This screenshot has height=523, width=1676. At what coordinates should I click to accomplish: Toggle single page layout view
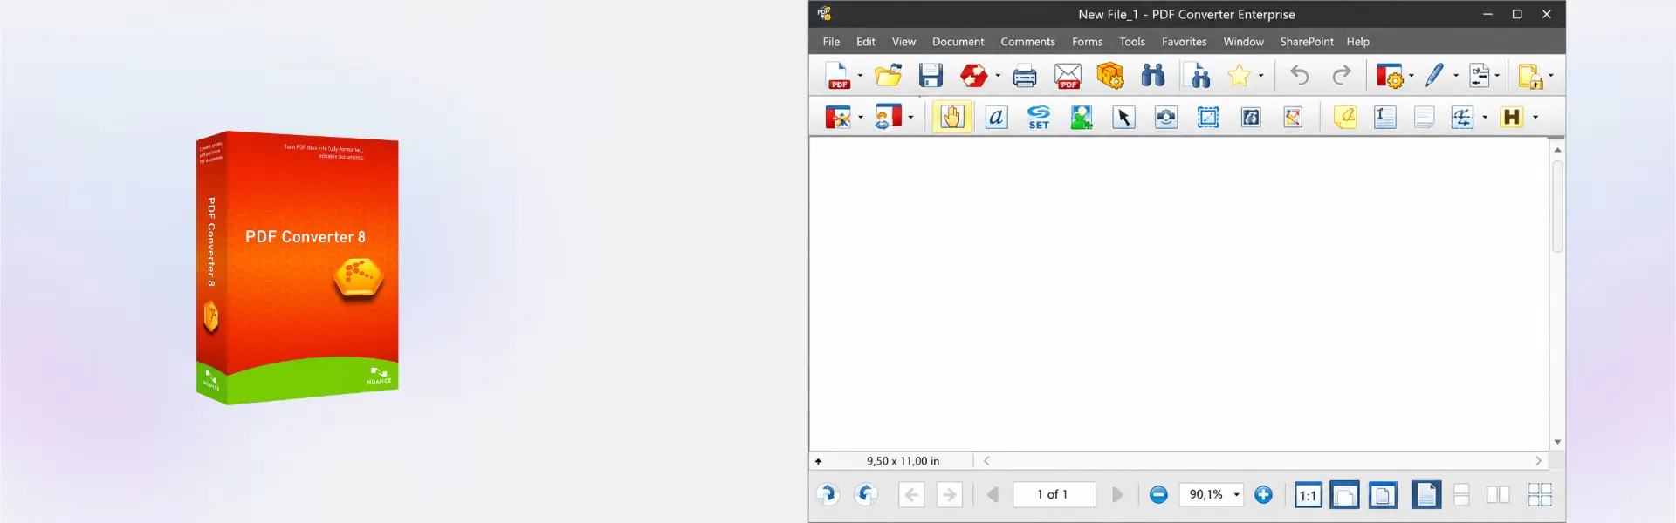[1426, 495]
